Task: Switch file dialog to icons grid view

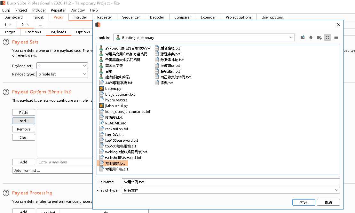Action: (x=327, y=37)
